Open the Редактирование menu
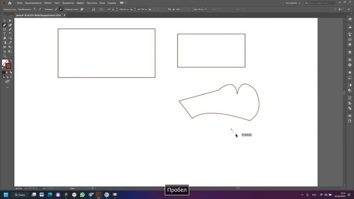The height and width of the screenshot is (199, 354). tap(33, 3)
